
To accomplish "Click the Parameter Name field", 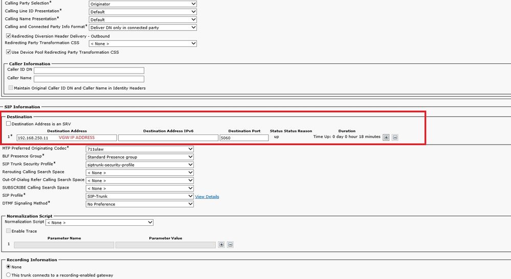I will coord(64,245).
